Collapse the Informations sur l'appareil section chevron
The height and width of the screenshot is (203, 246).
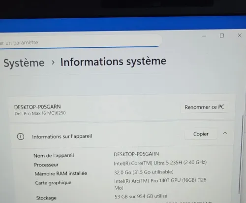(x=225, y=133)
